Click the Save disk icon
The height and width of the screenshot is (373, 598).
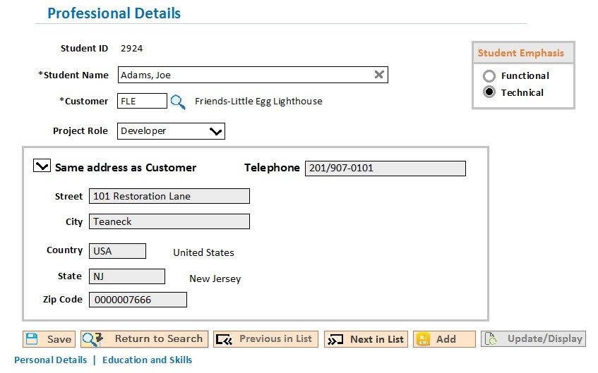pos(32,339)
